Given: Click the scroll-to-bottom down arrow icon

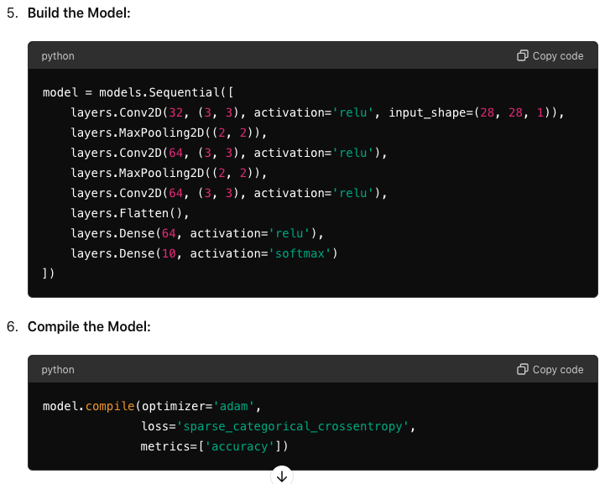Looking at the screenshot, I should (282, 476).
